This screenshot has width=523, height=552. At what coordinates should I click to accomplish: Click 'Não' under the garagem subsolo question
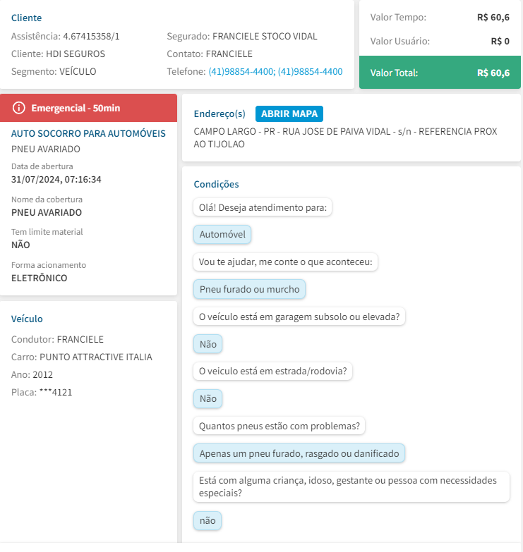pyautogui.click(x=208, y=344)
